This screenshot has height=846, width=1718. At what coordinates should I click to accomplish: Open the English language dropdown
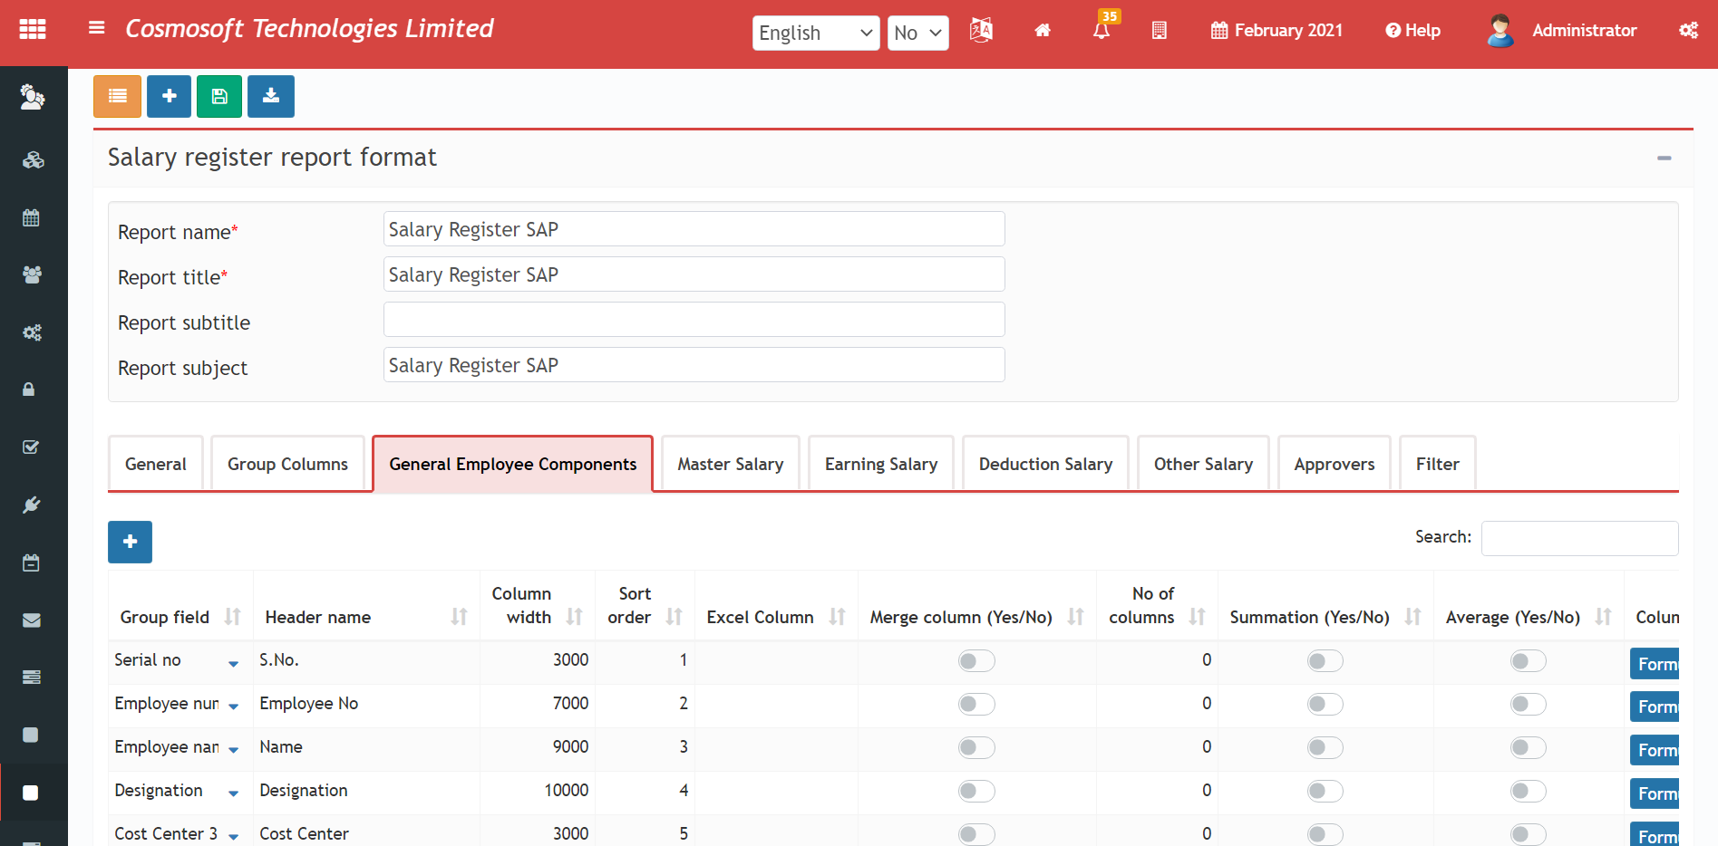(x=815, y=34)
